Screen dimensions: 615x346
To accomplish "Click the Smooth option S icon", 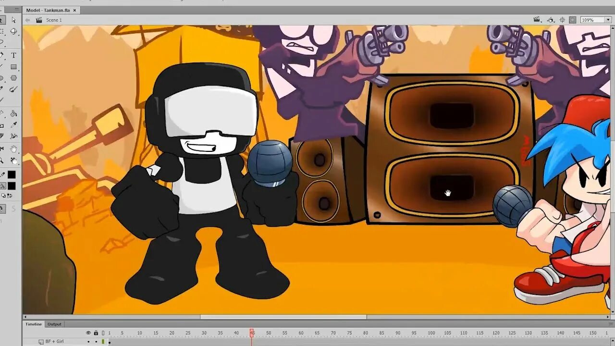I will [x=13, y=209].
